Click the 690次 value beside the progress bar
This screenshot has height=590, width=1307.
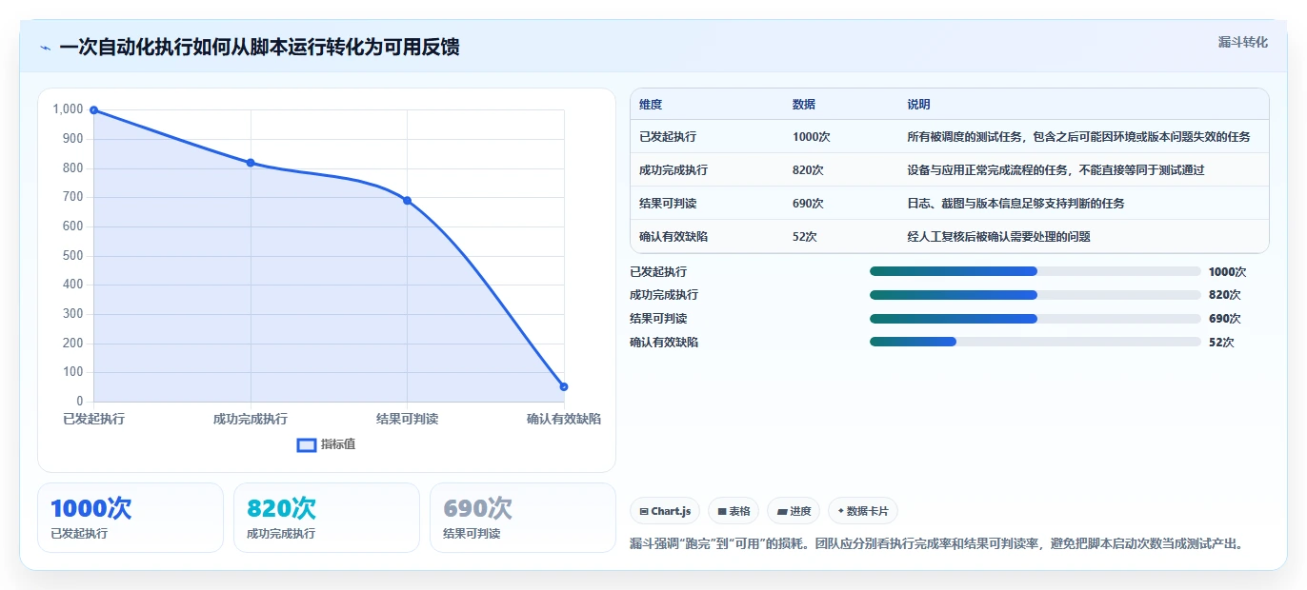point(1224,319)
